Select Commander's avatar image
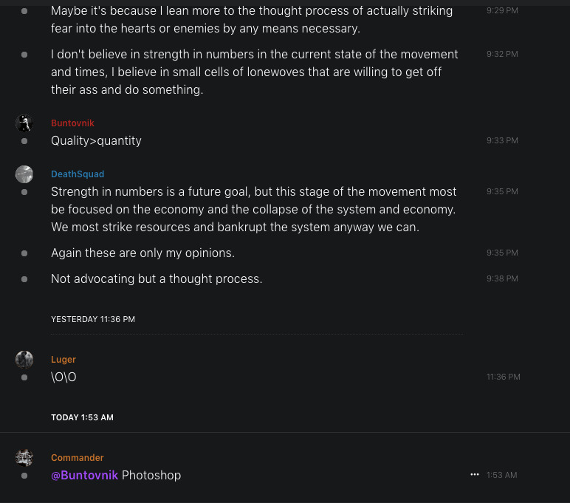The height and width of the screenshot is (503, 570). pos(24,458)
